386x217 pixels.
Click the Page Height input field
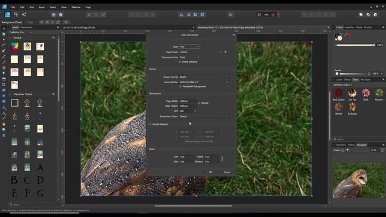[188, 106]
